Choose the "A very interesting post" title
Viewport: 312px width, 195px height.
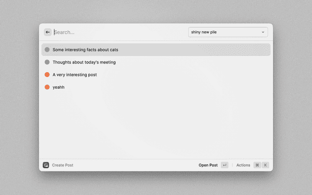pos(75,75)
